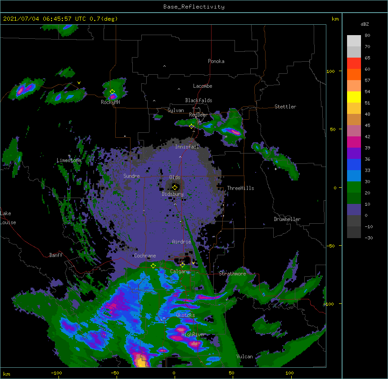Click the Strathmore label
This screenshot has height=379, width=388.
click(x=232, y=273)
